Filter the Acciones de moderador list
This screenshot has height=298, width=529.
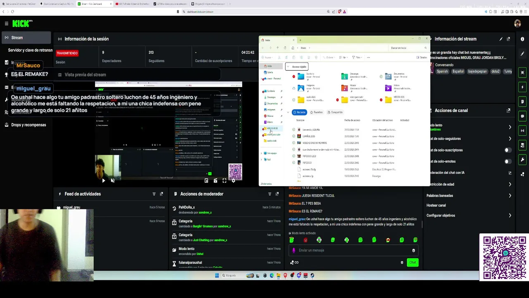pyautogui.click(x=270, y=194)
